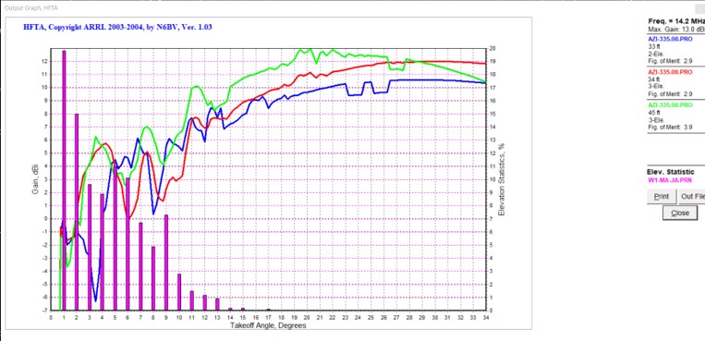
Task: Click the magenta bar at 2 degrees
Action: click(x=77, y=212)
